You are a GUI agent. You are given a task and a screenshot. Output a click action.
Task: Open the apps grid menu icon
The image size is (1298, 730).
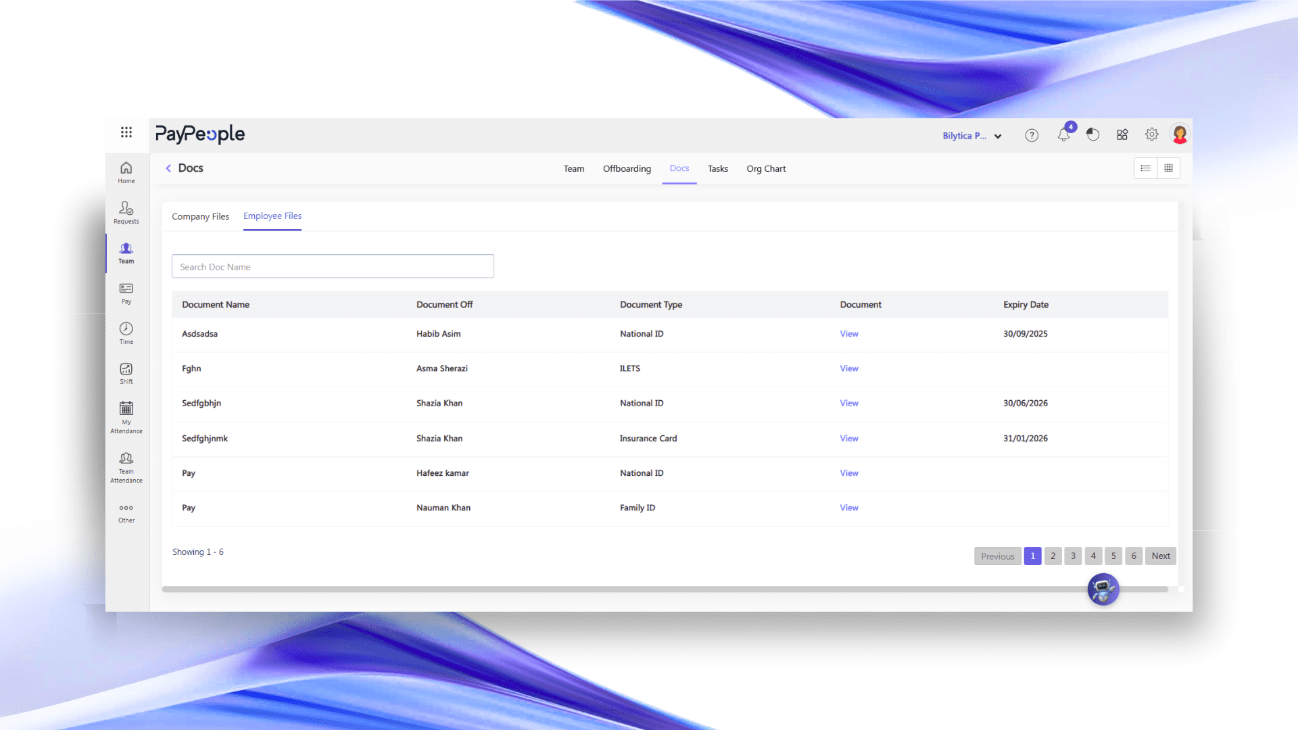point(126,132)
